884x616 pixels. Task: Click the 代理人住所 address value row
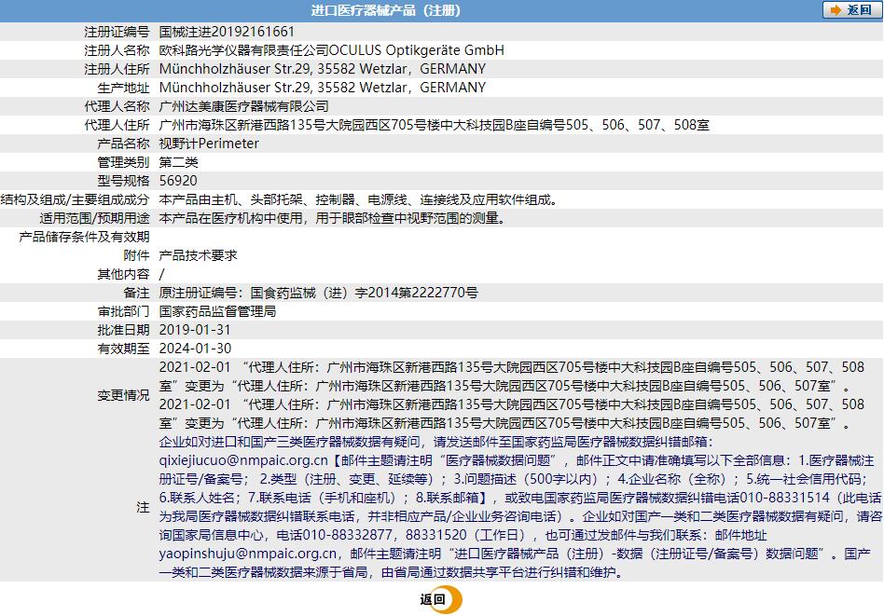435,125
